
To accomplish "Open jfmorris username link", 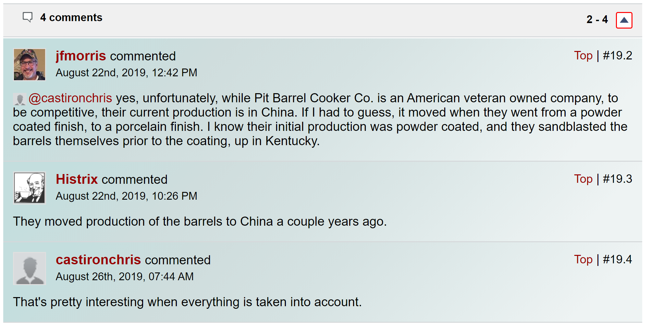I will point(81,56).
